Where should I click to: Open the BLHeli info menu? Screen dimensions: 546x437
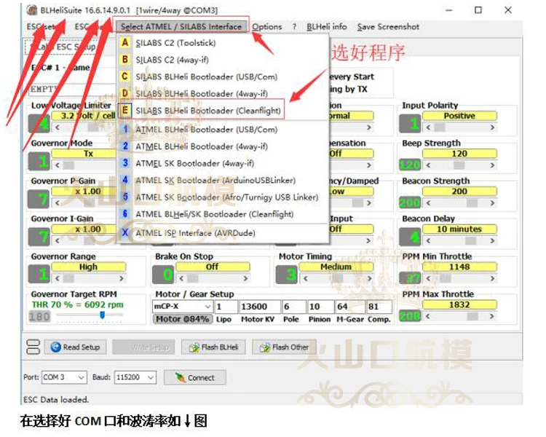coord(326,26)
